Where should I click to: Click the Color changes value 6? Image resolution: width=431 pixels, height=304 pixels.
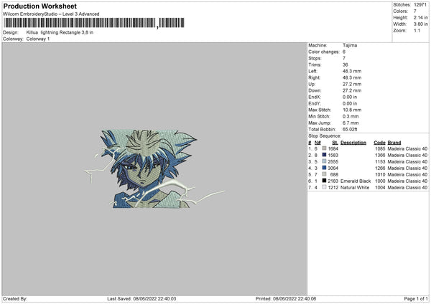tap(344, 52)
